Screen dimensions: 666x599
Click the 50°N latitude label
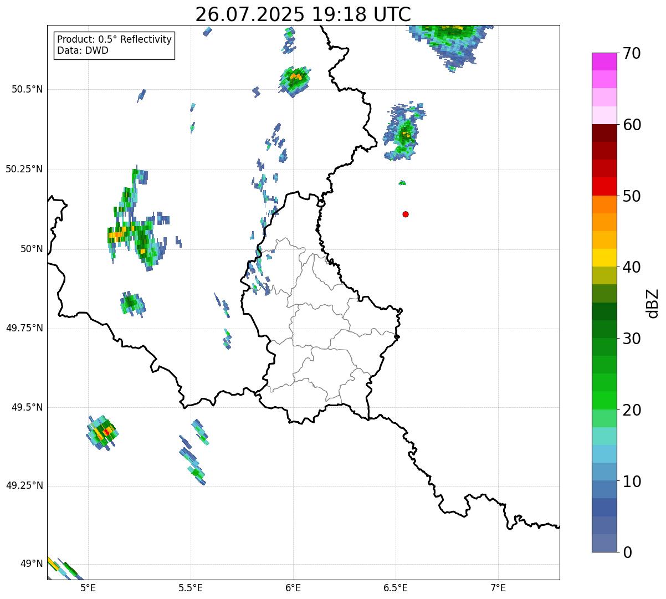(x=32, y=249)
